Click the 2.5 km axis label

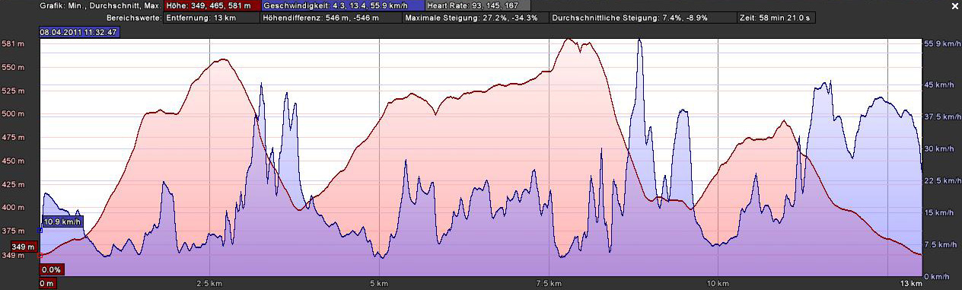209,283
